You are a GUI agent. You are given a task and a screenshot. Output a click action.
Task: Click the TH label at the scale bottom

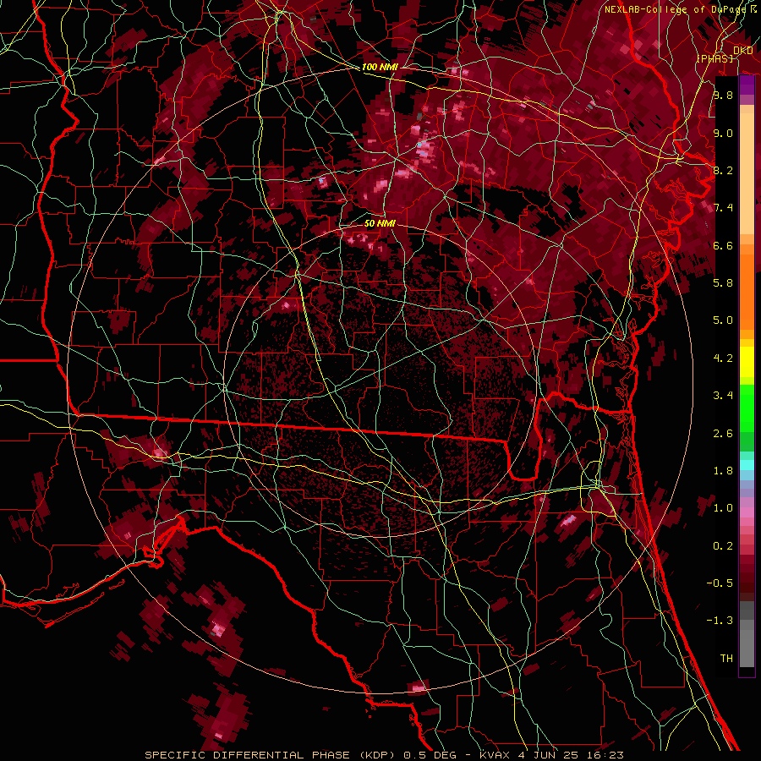[726, 658]
